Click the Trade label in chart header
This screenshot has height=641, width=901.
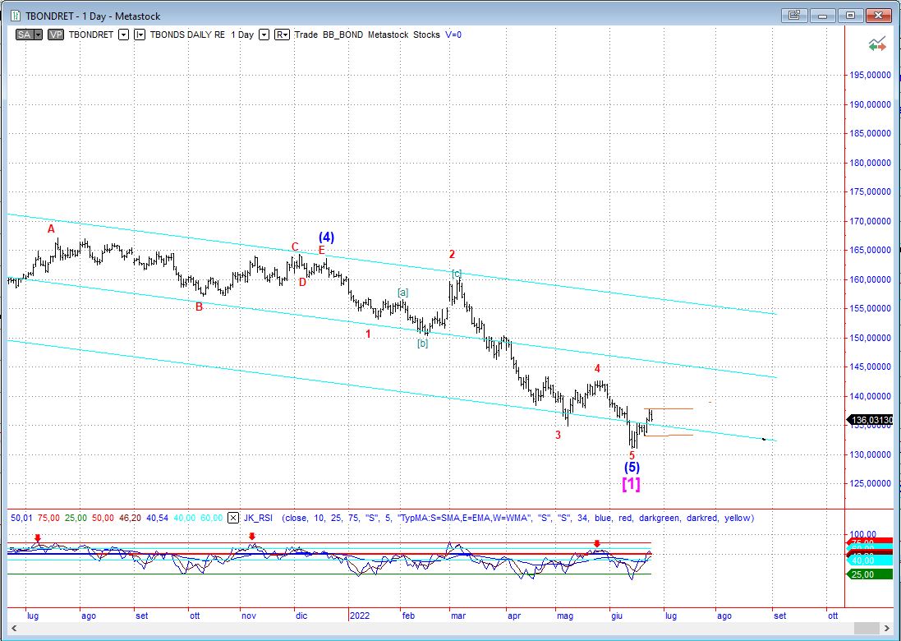(x=306, y=35)
